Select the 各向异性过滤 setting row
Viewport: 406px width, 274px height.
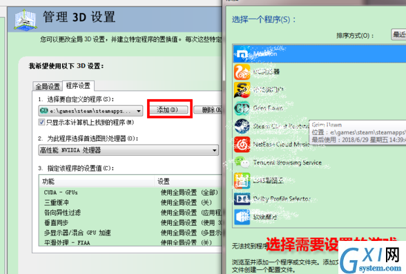tap(130, 213)
